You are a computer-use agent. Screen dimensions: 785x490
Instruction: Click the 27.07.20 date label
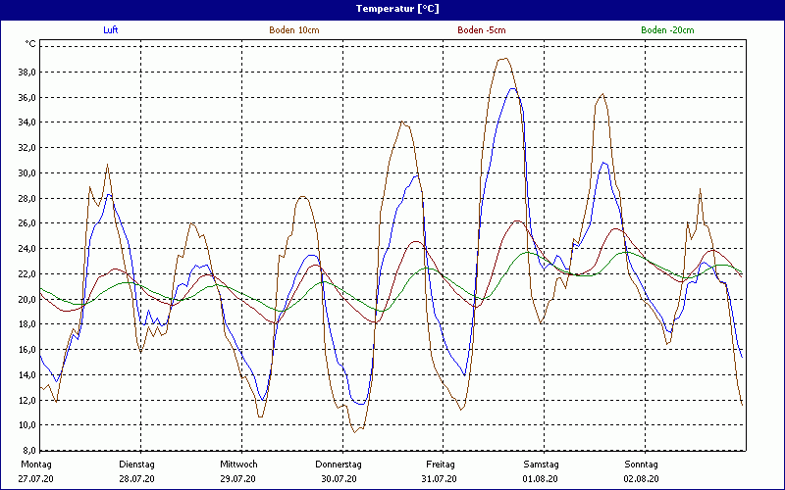click(35, 479)
